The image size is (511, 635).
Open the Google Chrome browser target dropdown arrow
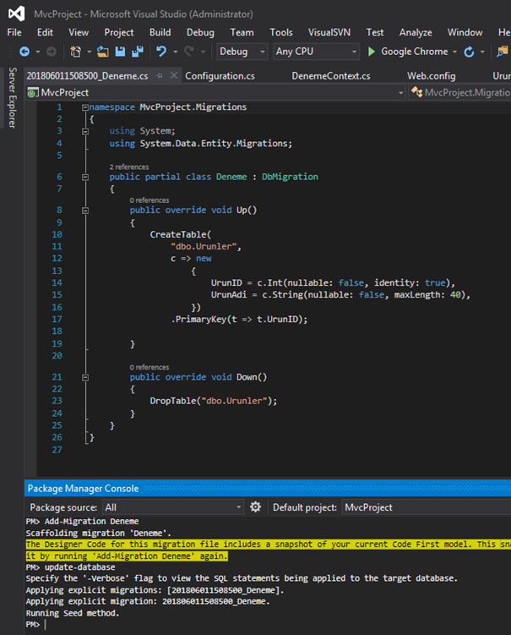[454, 52]
